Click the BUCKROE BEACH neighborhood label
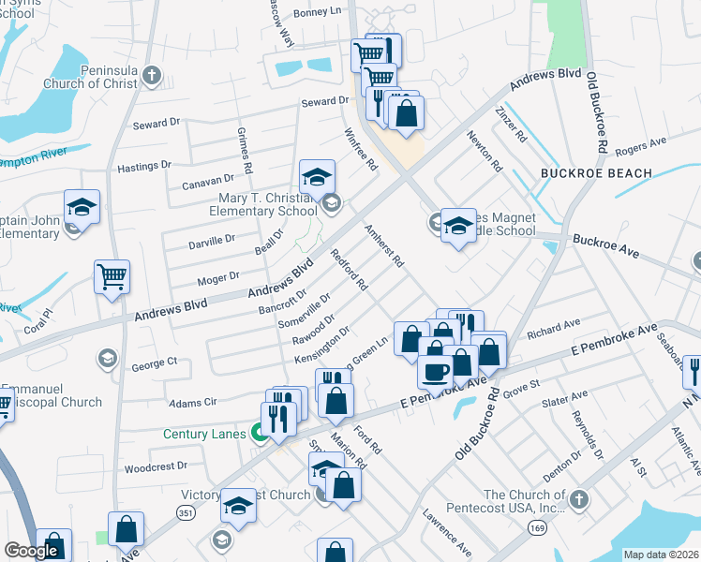The image size is (701, 562). [596, 173]
